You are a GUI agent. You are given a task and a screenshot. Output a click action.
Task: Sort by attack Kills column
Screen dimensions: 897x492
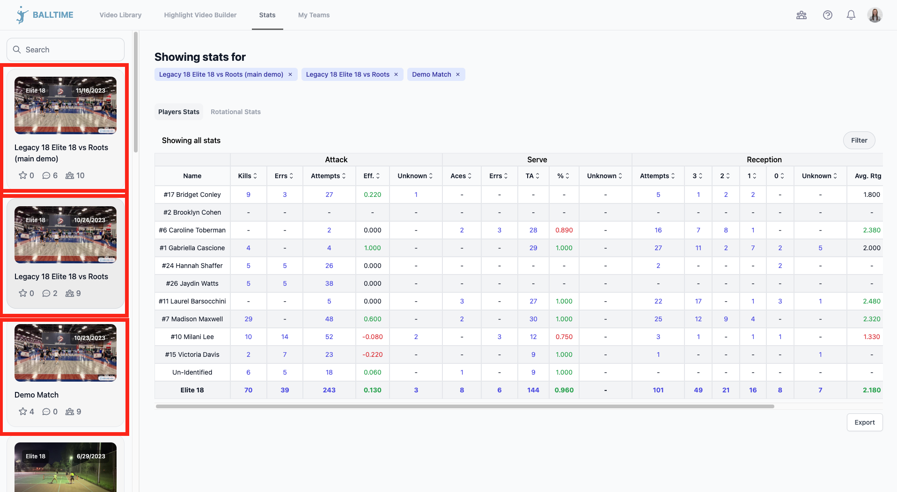pos(248,176)
